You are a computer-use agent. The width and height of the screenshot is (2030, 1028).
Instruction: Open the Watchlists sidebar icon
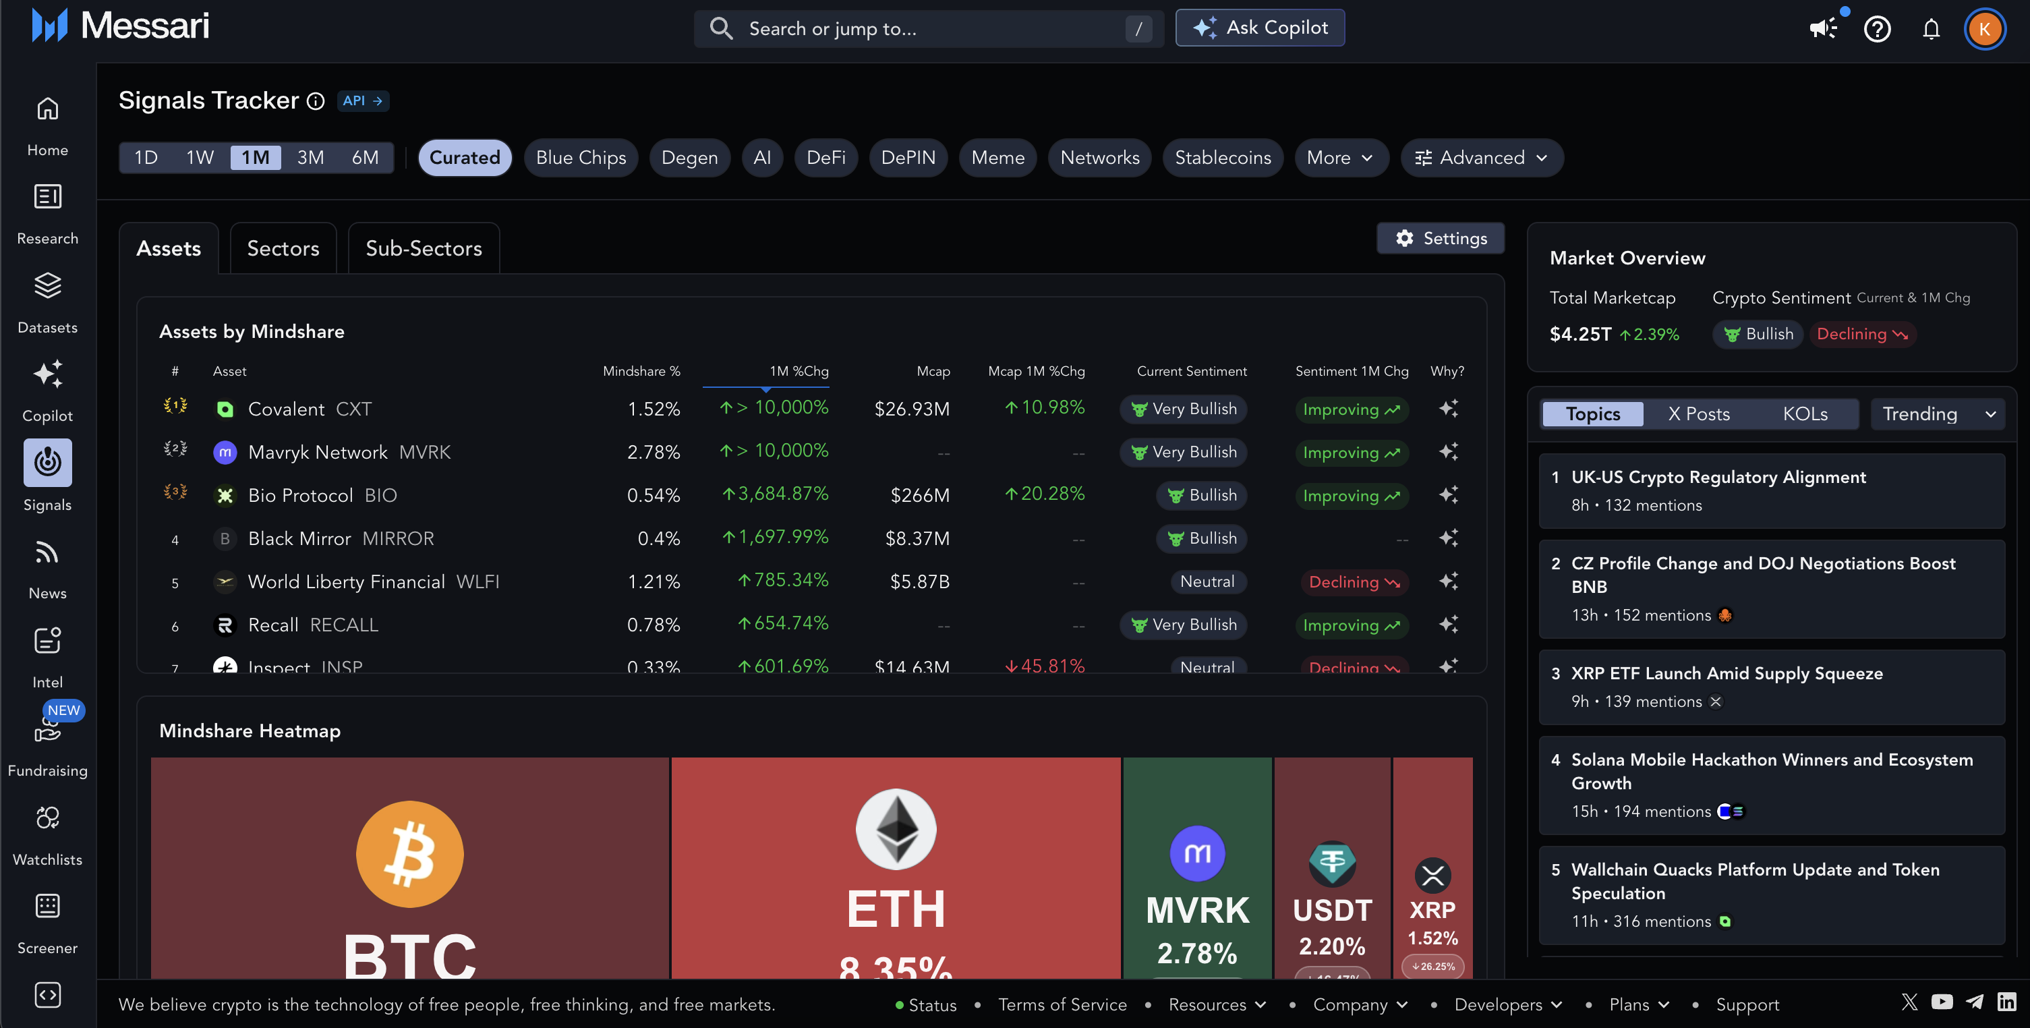47,818
